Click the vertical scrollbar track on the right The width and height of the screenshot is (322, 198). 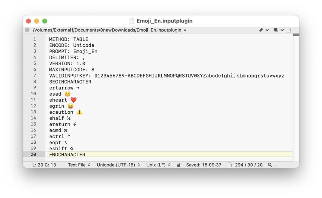(x=296, y=102)
